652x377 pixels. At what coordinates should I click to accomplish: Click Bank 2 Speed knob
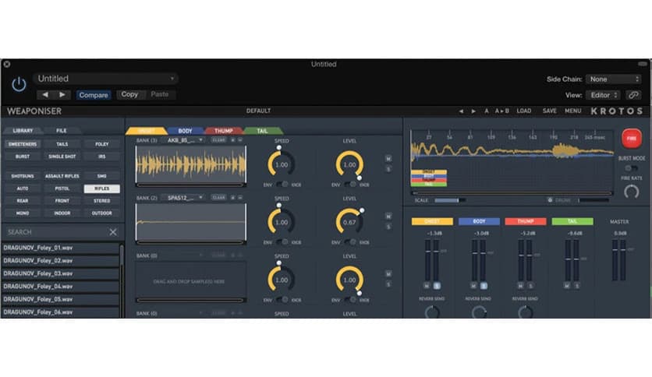281,222
